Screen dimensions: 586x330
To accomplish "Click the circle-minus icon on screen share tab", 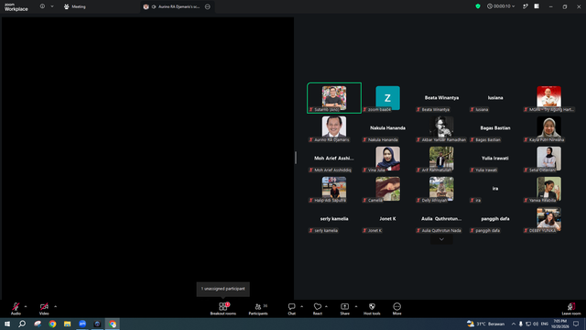I will click(208, 6).
